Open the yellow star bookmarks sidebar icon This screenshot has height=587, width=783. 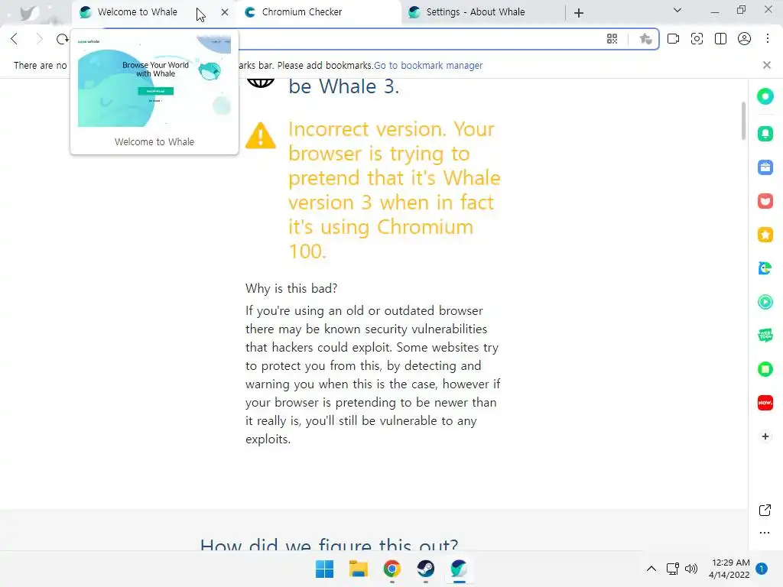coord(765,235)
